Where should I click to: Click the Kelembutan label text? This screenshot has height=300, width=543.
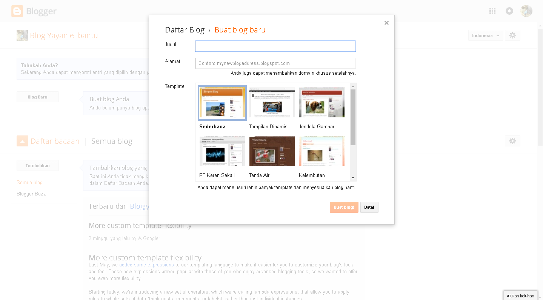click(x=312, y=175)
